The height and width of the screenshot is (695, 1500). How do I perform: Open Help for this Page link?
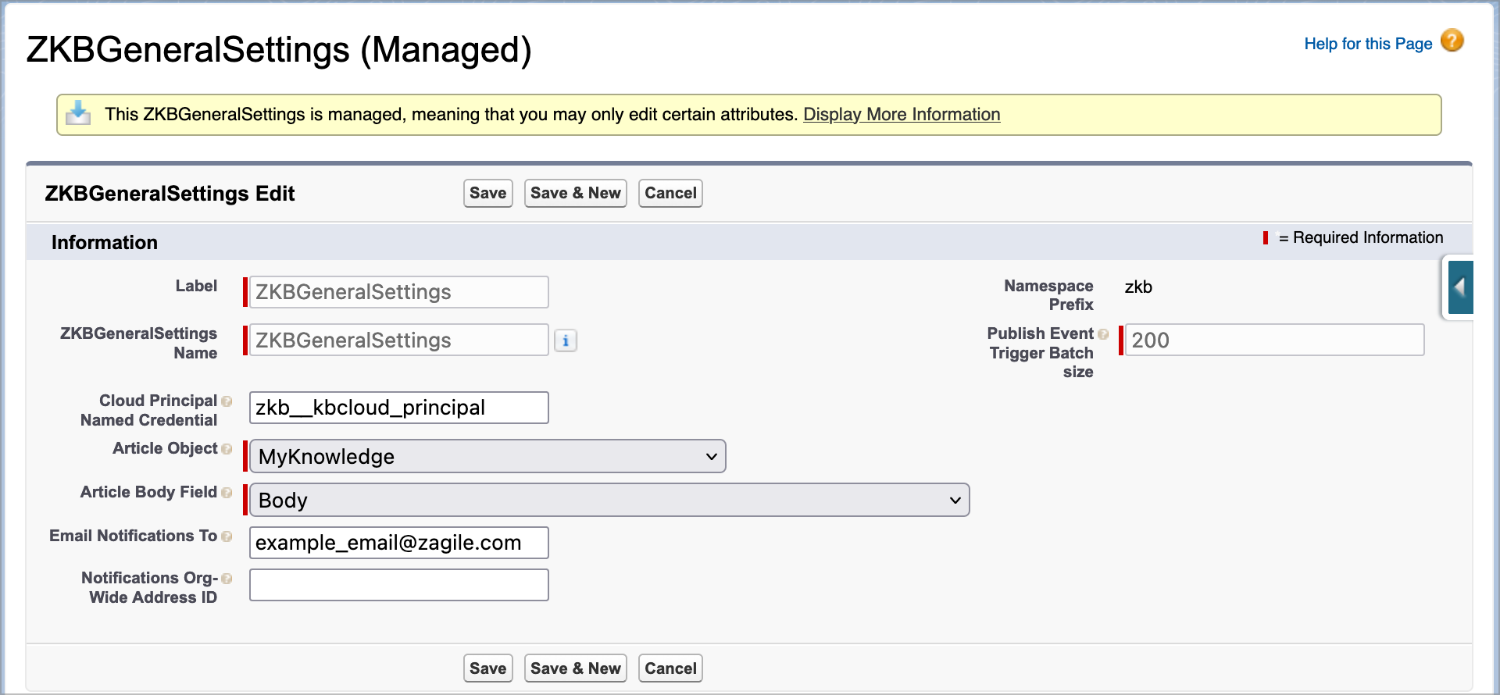(1367, 44)
